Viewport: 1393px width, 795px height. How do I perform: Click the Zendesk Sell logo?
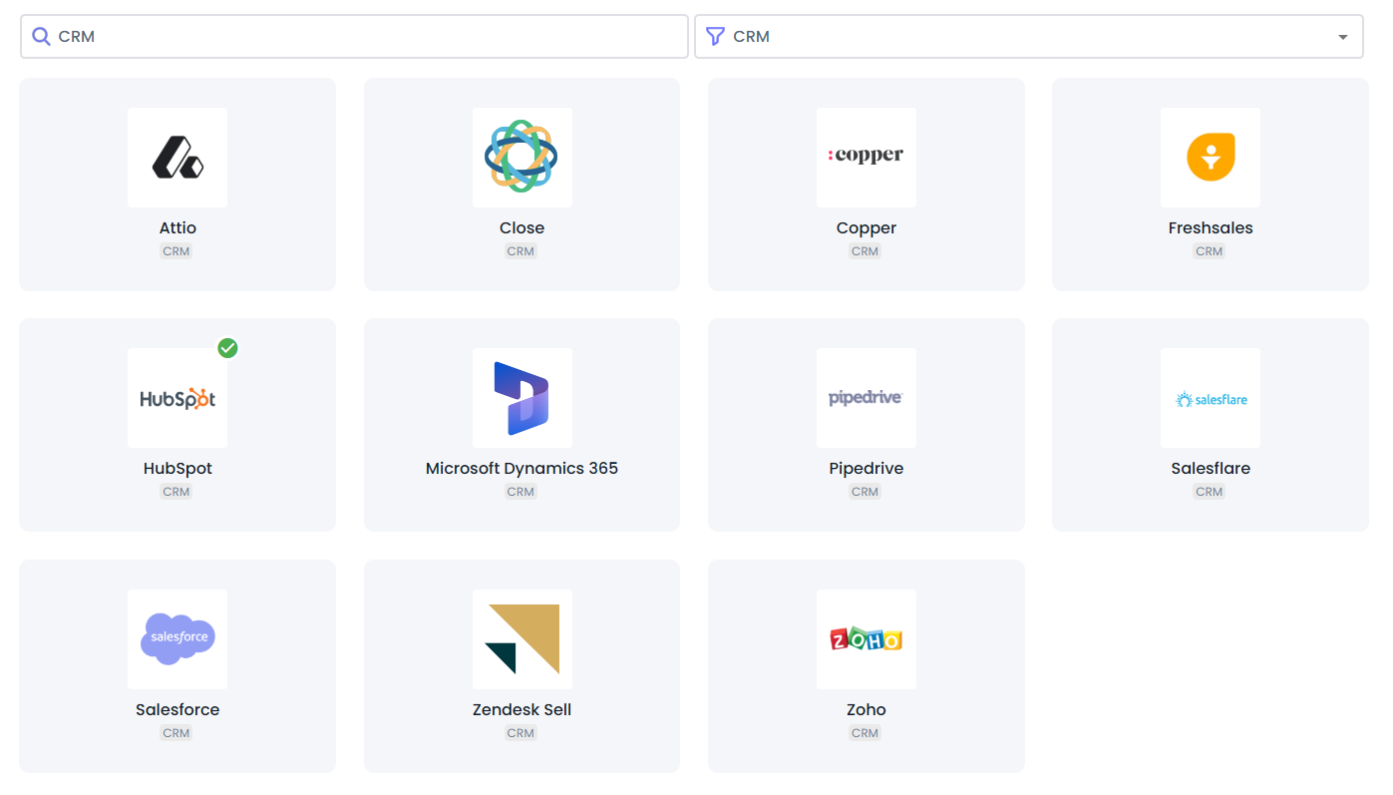(522, 639)
